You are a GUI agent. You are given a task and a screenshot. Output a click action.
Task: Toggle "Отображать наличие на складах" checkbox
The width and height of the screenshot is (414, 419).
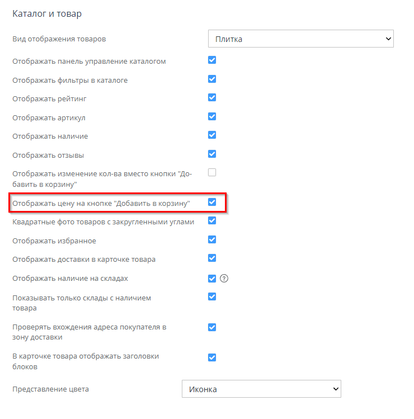pyautogui.click(x=212, y=279)
